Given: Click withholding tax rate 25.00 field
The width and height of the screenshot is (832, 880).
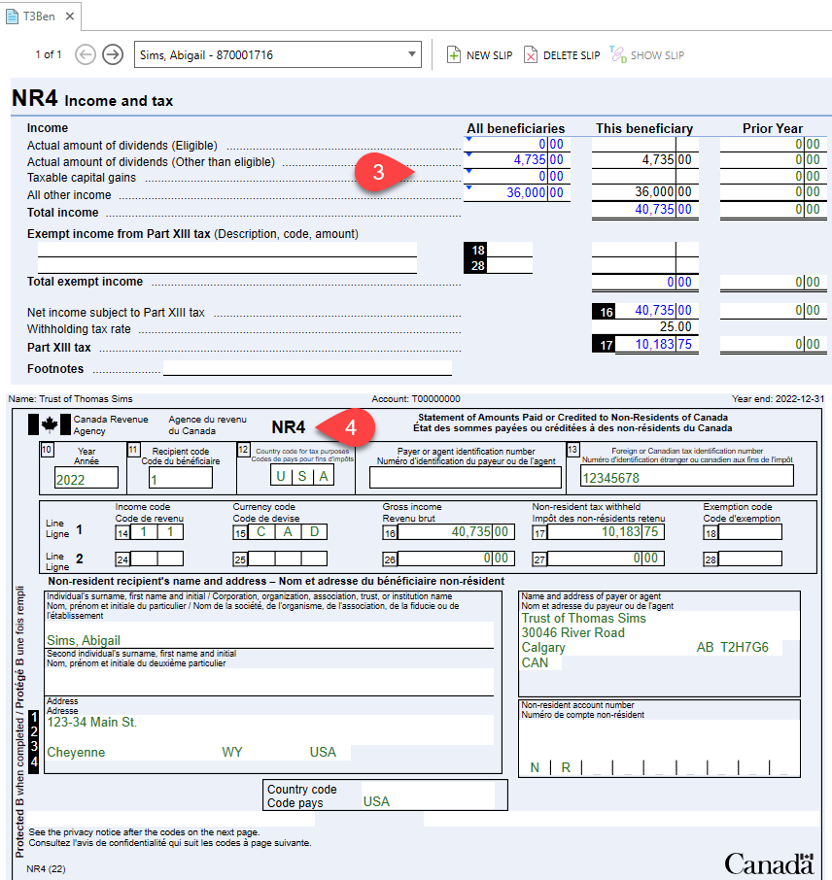Looking at the screenshot, I should pos(645,326).
